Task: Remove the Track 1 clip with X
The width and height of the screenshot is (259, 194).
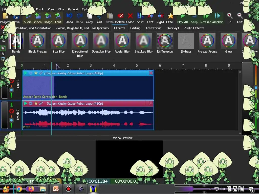Action: pos(151,73)
